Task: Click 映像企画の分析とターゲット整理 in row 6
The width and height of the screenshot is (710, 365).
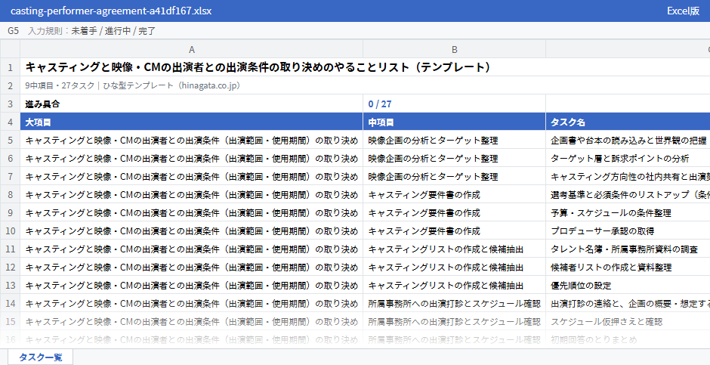Action: click(x=433, y=159)
